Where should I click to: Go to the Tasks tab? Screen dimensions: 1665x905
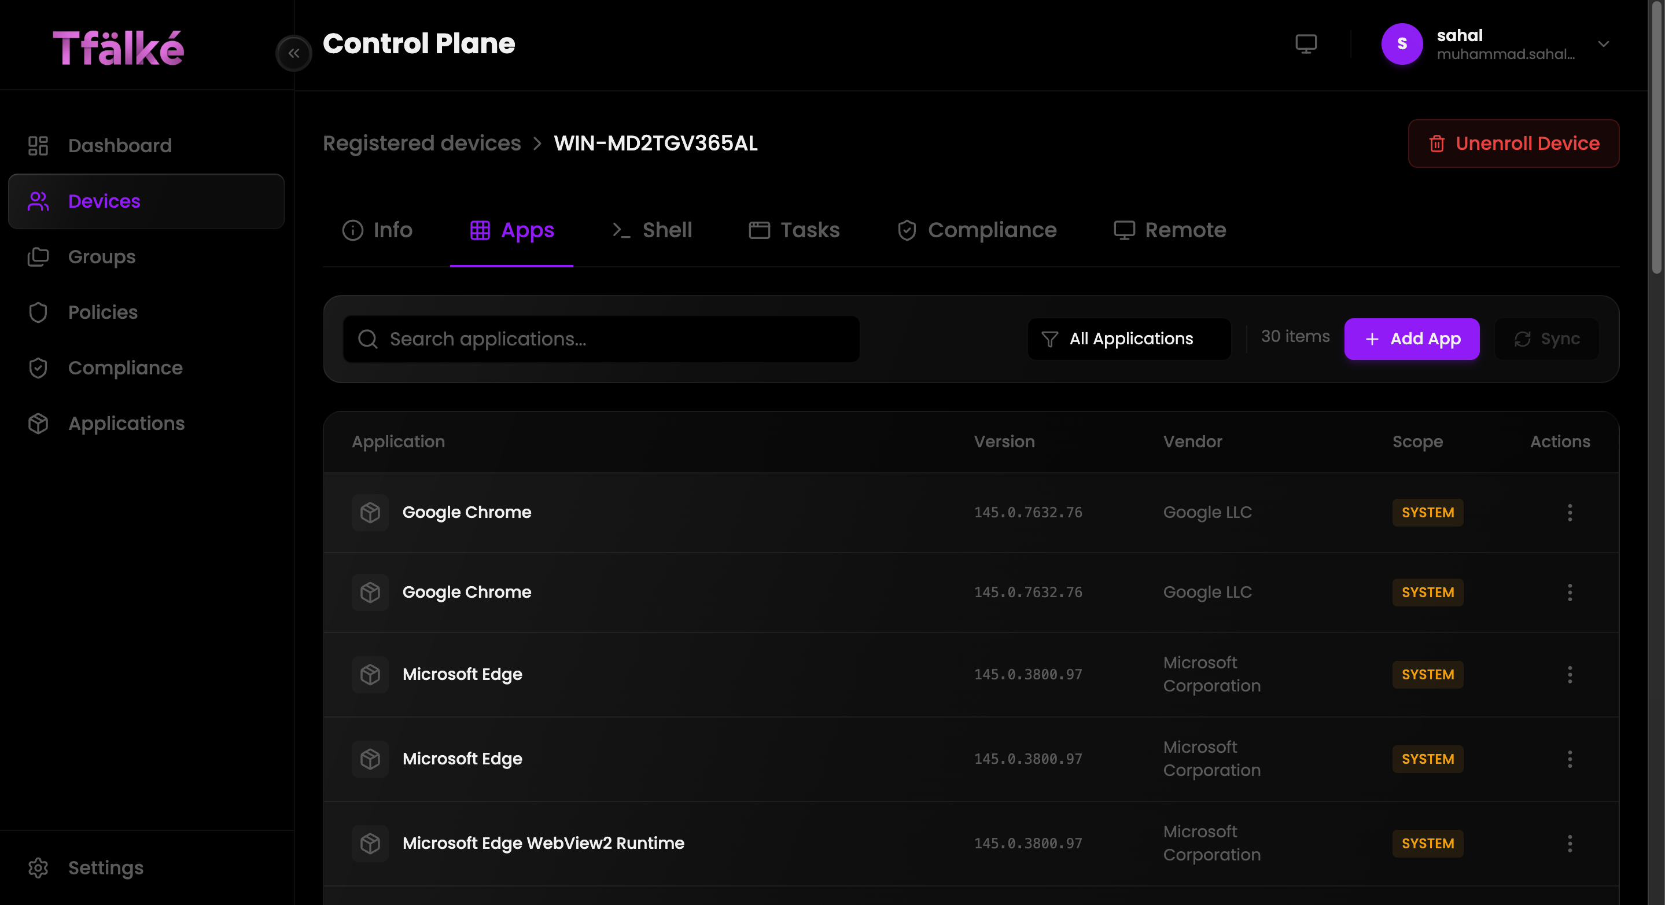pyautogui.click(x=794, y=230)
